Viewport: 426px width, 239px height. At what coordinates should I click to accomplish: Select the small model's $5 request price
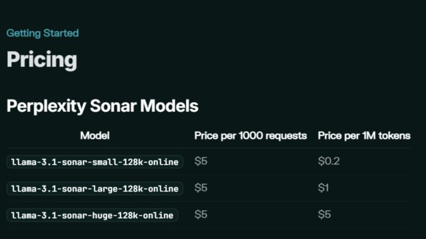[201, 161]
